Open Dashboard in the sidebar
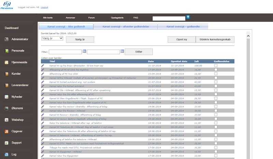 [12, 28]
